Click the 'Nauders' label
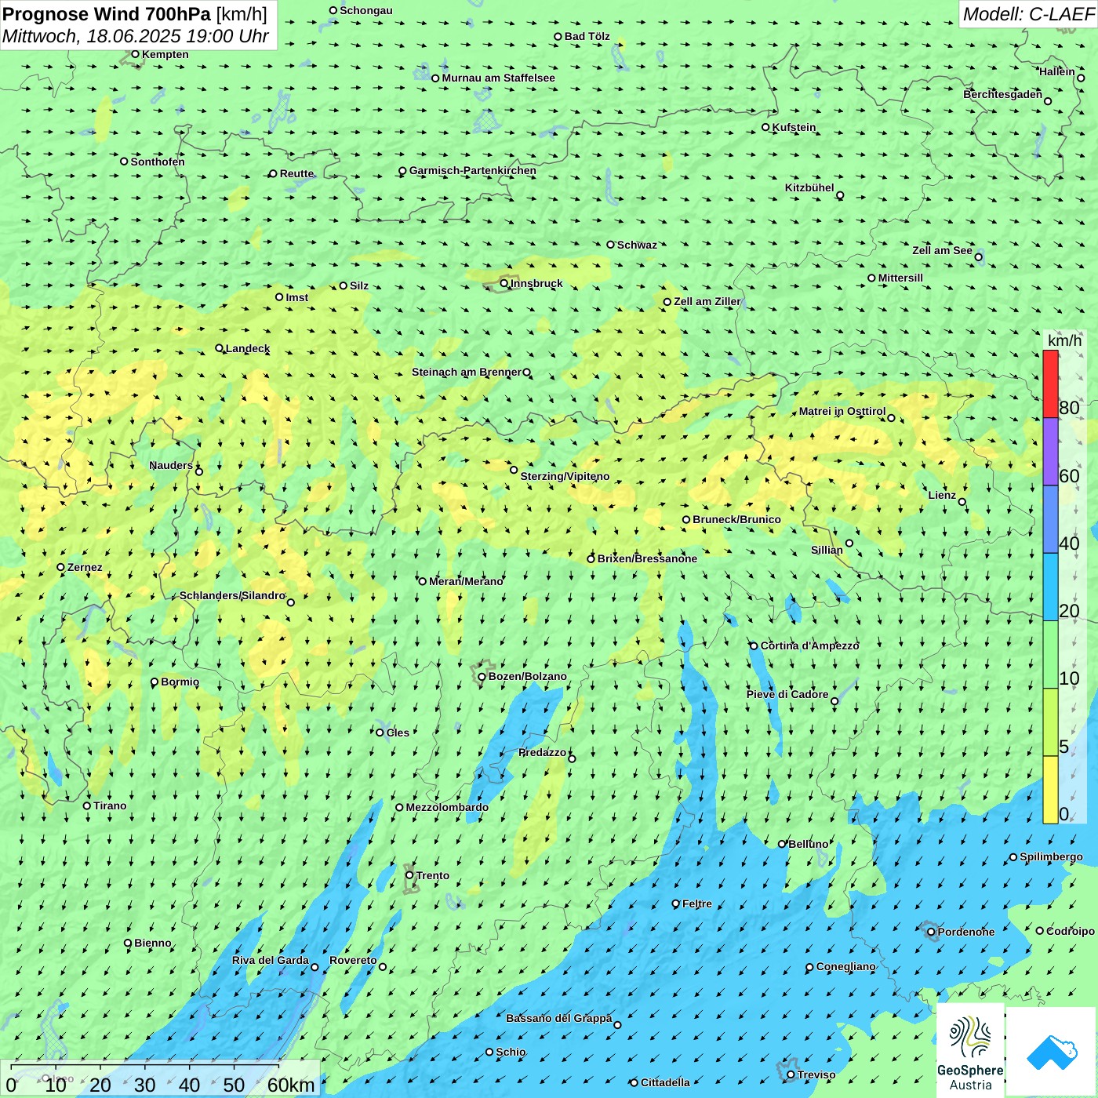1098x1098 pixels. point(171,465)
